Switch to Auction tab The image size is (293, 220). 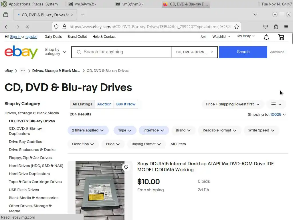pyautogui.click(x=104, y=104)
